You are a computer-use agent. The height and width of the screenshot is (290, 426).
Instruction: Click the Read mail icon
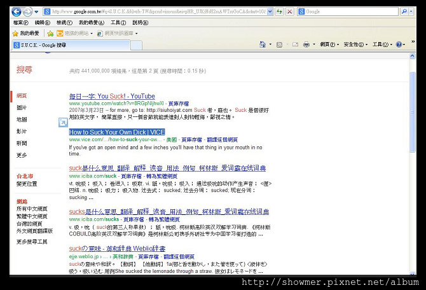tap(295, 45)
